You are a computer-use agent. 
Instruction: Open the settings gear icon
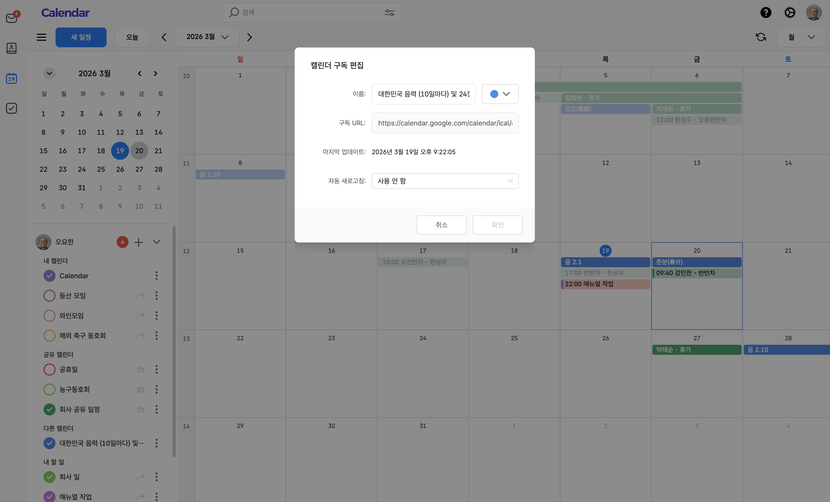point(789,13)
